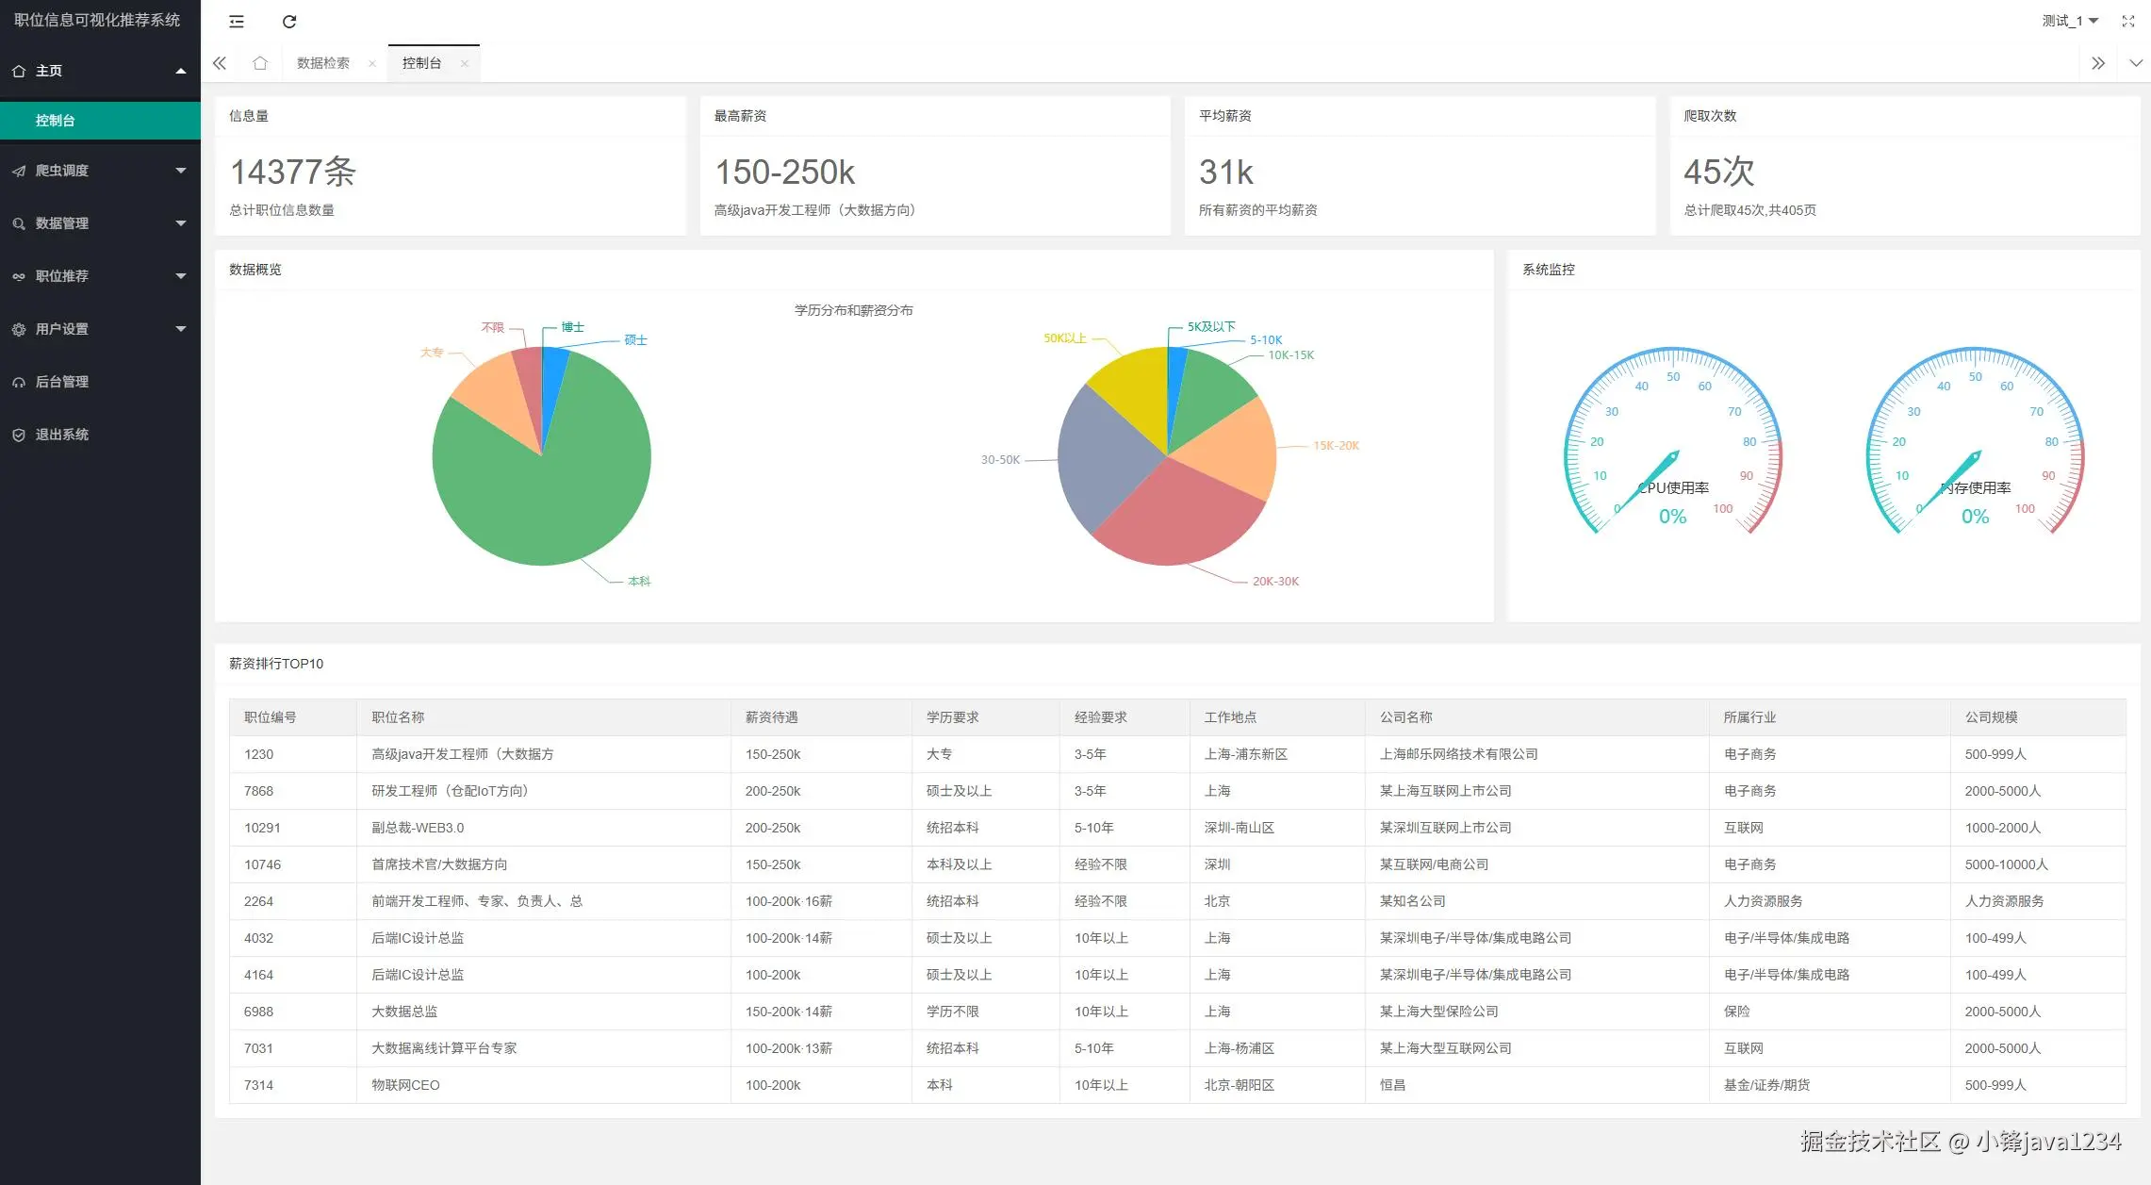The width and height of the screenshot is (2151, 1185).
Task: Expand the 职位推荐 sidebar menu
Action: coord(99,276)
